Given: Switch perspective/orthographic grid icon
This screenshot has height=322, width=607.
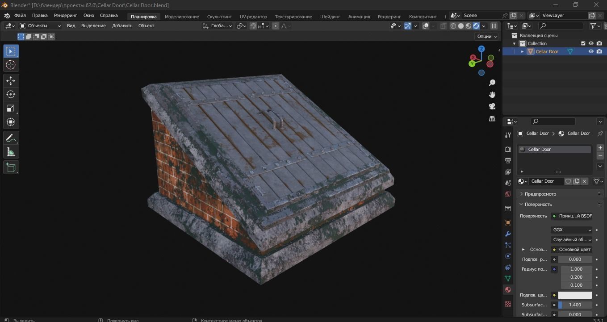Looking at the screenshot, I should coord(492,118).
